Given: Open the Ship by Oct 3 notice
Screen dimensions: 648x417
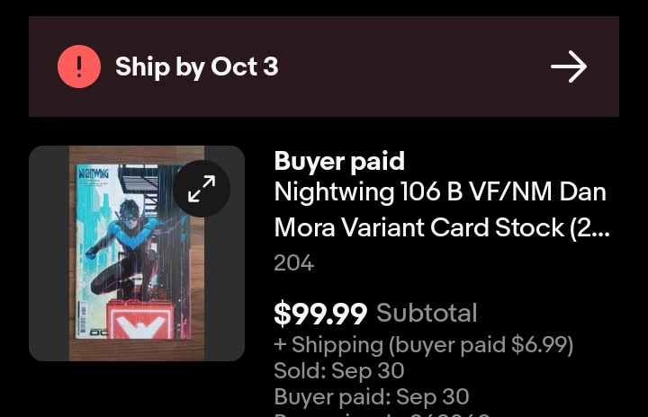Looking at the screenshot, I should (x=197, y=67).
